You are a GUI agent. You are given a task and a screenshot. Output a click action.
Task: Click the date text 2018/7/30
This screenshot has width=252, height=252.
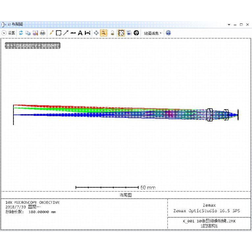[15, 207]
